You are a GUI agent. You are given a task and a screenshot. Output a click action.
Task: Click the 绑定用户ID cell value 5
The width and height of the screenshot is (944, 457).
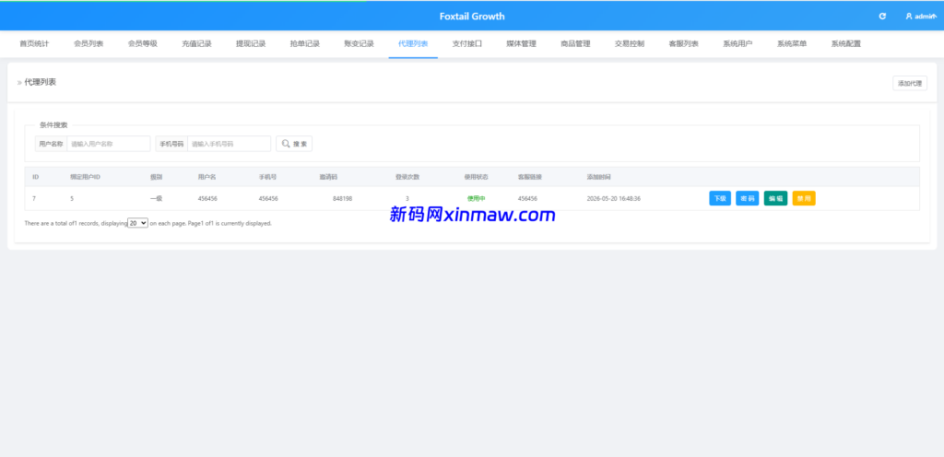click(72, 198)
